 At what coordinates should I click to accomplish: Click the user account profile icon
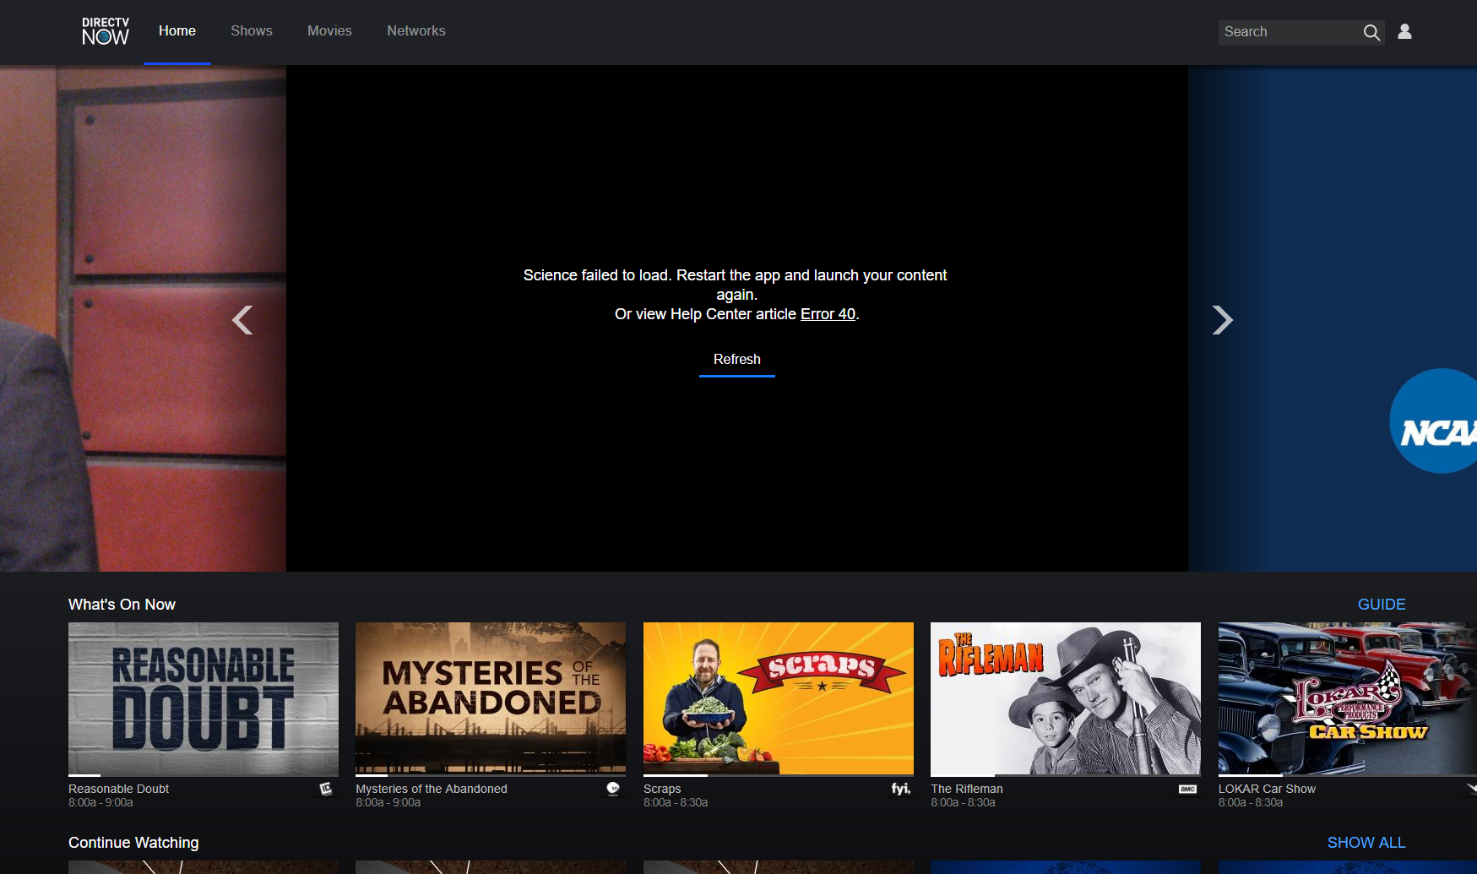click(x=1404, y=31)
